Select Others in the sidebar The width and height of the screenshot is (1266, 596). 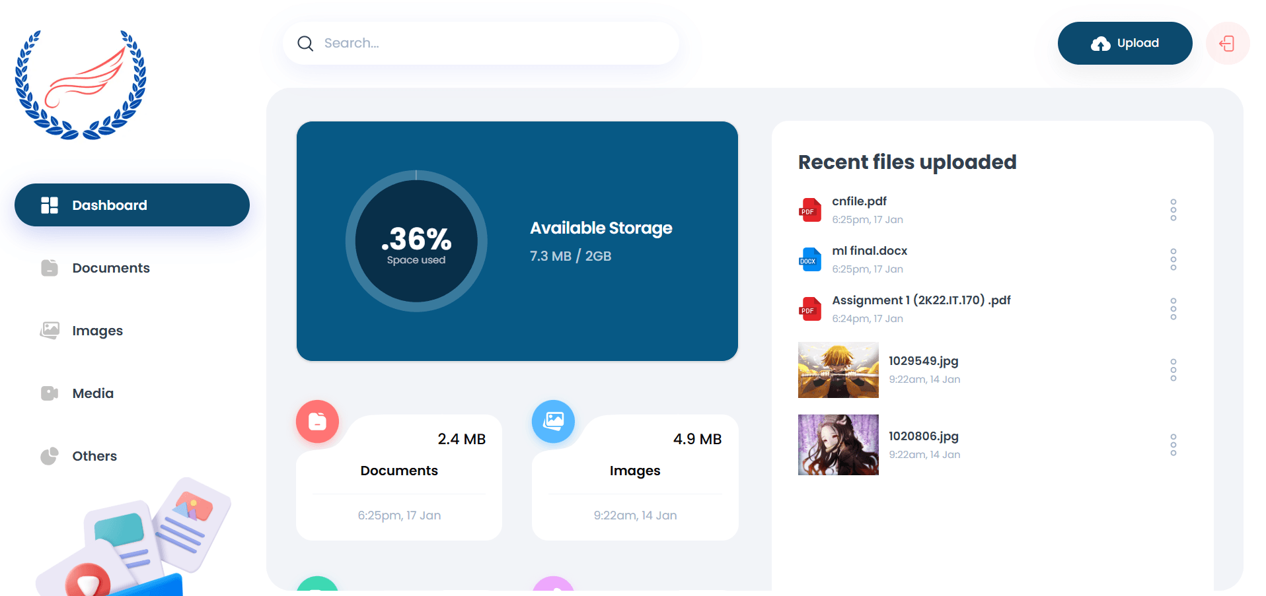pyautogui.click(x=94, y=456)
